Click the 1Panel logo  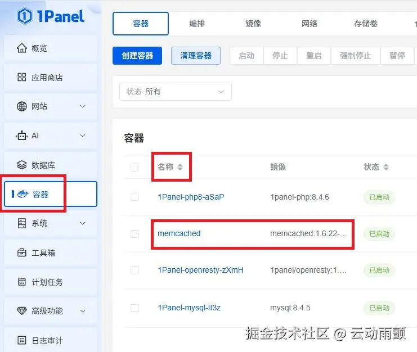point(51,16)
